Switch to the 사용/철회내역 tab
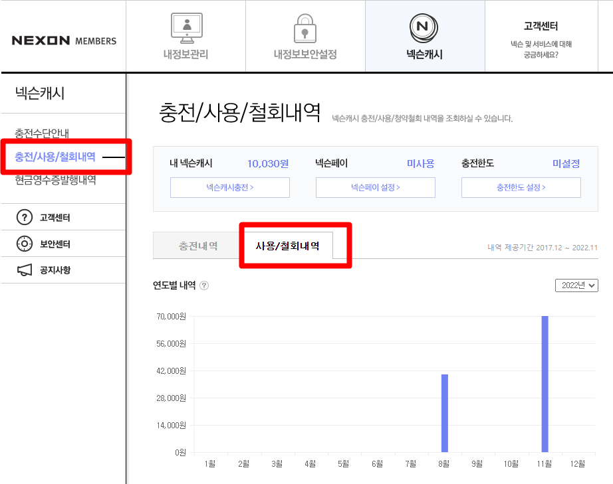 [288, 246]
